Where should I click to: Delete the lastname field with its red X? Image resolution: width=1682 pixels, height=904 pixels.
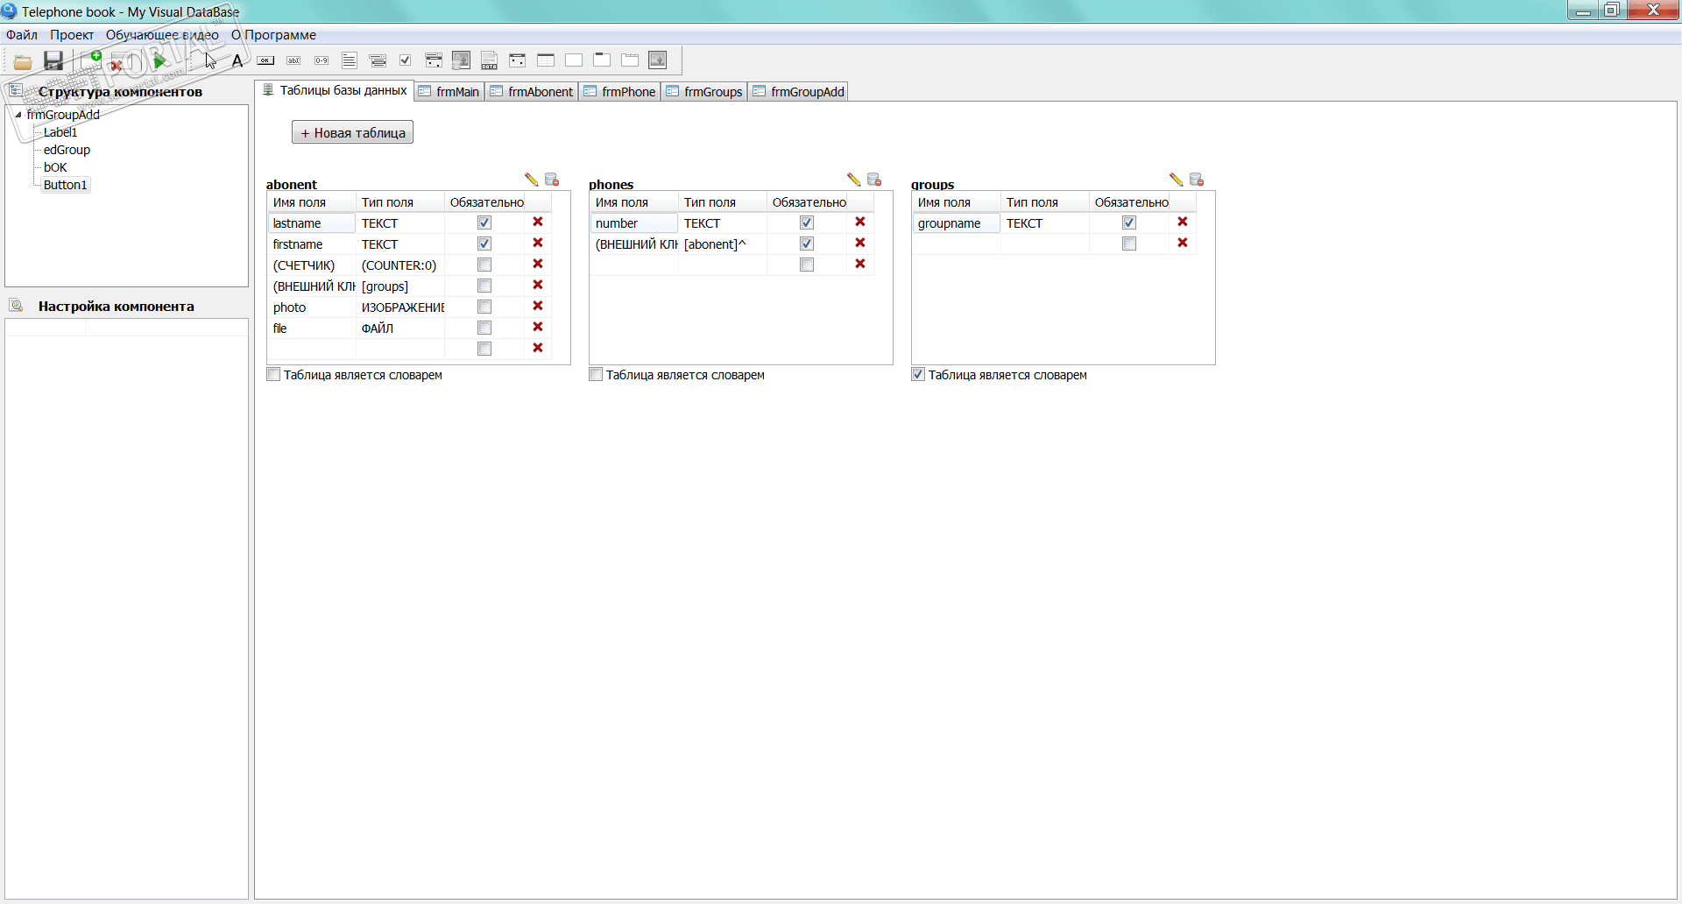pyautogui.click(x=538, y=222)
